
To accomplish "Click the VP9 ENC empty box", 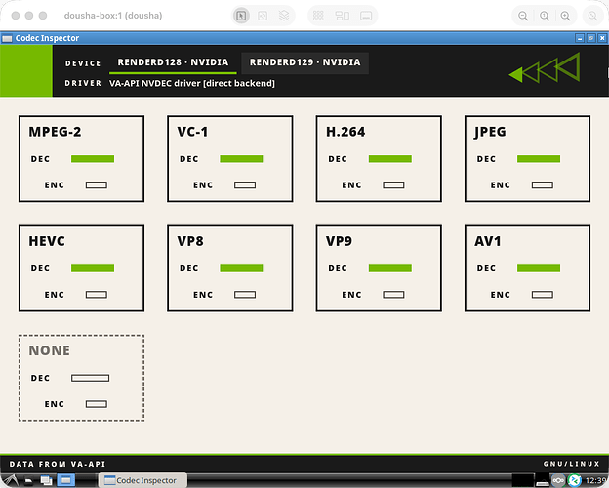I will [393, 295].
